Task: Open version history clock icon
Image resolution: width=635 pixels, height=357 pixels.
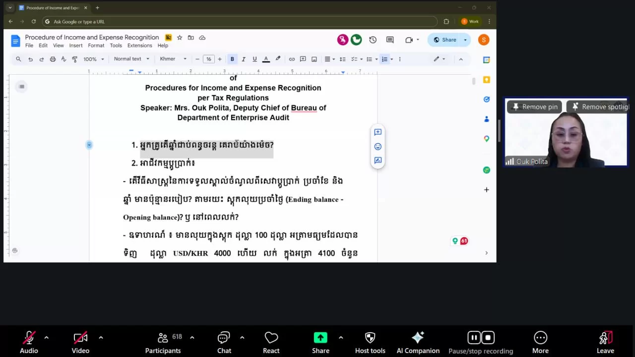Action: tap(373, 40)
